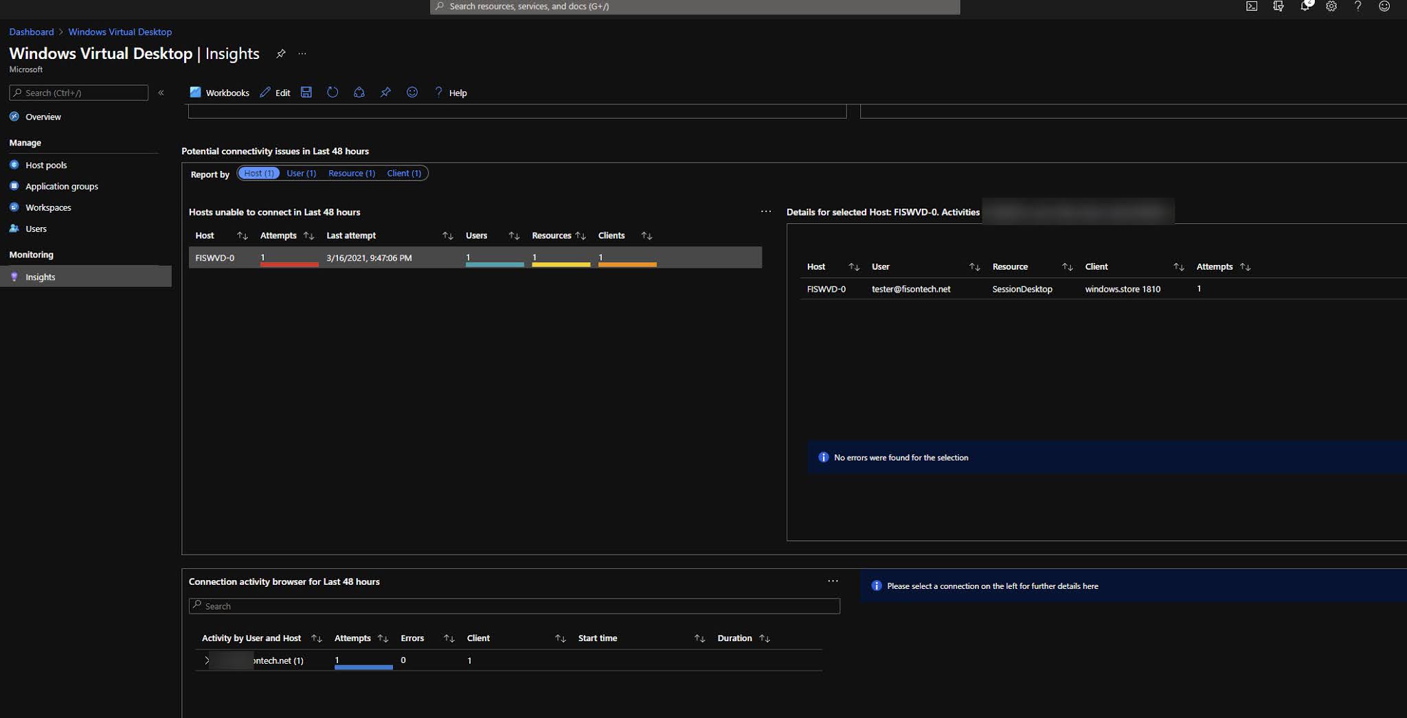Switch Report by to Client (1)
Image resolution: width=1407 pixels, height=718 pixels.
404,173
